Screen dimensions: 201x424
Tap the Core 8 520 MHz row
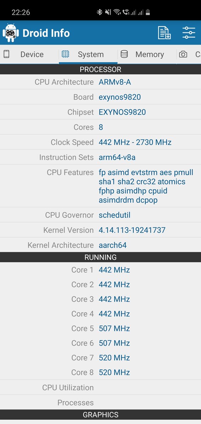(100, 372)
